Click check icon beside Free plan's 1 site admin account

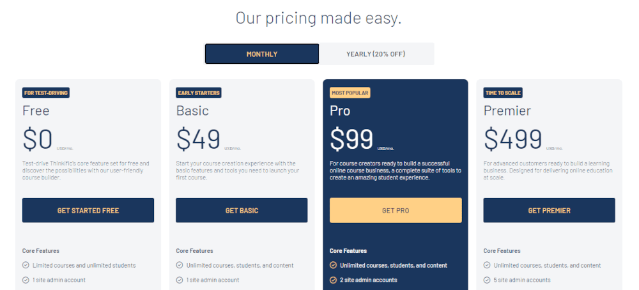click(x=26, y=280)
